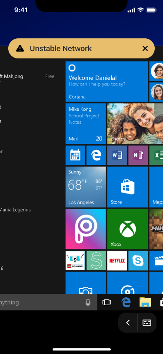
Task: Open the Calendar tile
Action: click(x=75, y=155)
